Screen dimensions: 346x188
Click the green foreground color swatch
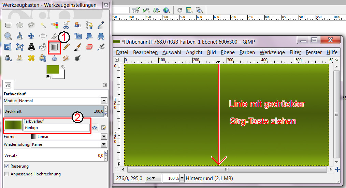(x=53, y=69)
